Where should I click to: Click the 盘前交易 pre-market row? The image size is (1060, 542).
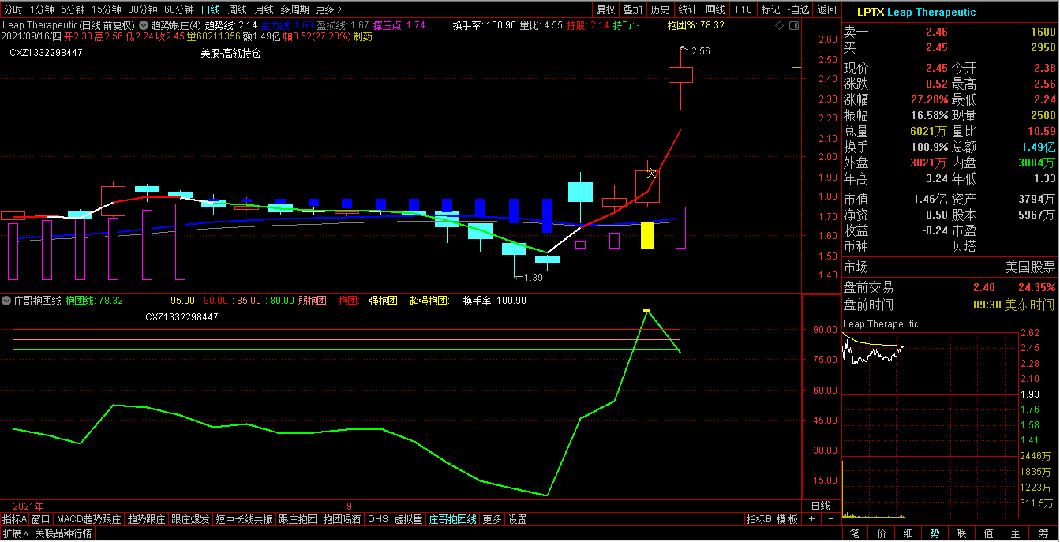pyautogui.click(x=950, y=288)
